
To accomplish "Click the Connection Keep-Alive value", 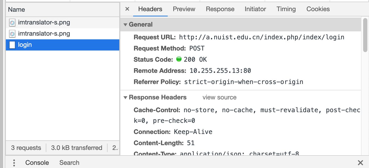I will [x=193, y=132].
